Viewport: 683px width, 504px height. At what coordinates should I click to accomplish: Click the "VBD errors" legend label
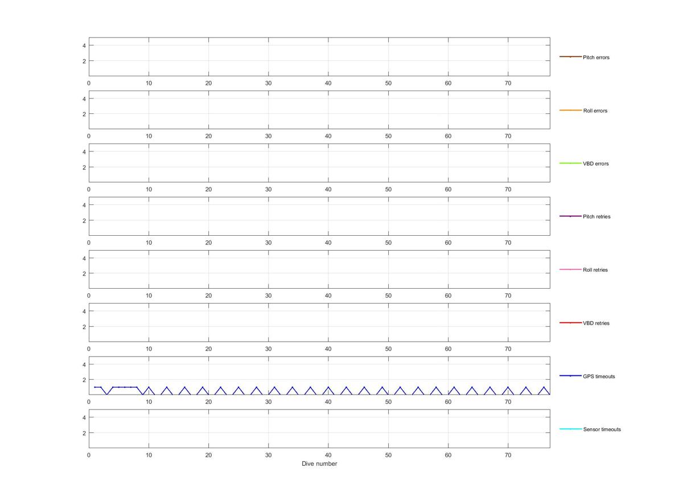click(595, 164)
